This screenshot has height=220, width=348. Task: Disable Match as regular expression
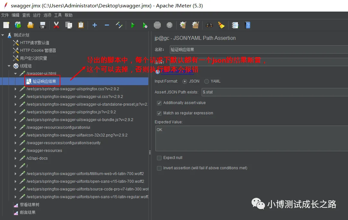coord(159,113)
